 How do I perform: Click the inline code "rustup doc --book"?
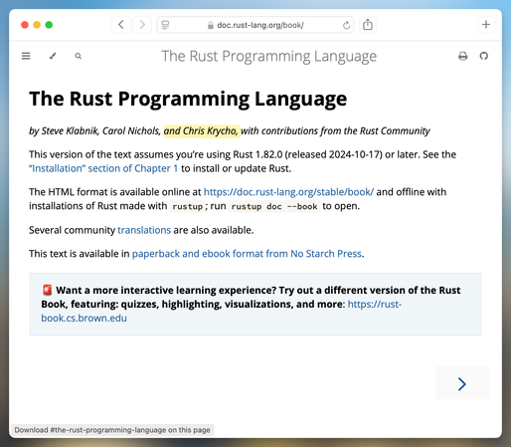click(x=274, y=206)
